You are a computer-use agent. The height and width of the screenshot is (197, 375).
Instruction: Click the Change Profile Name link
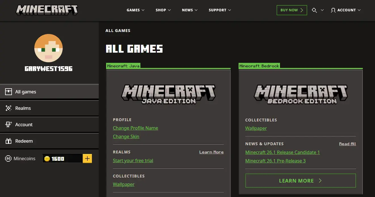pyautogui.click(x=135, y=128)
